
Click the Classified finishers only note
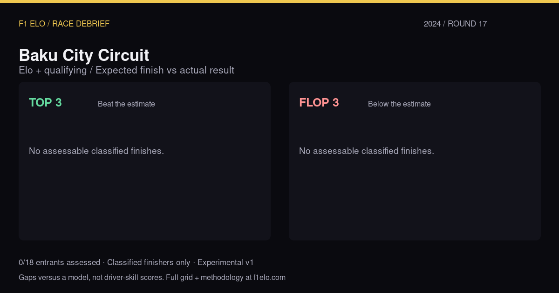pyautogui.click(x=149, y=263)
